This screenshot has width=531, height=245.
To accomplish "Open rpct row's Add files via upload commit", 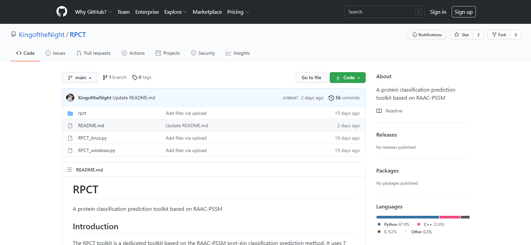I will pos(186,113).
